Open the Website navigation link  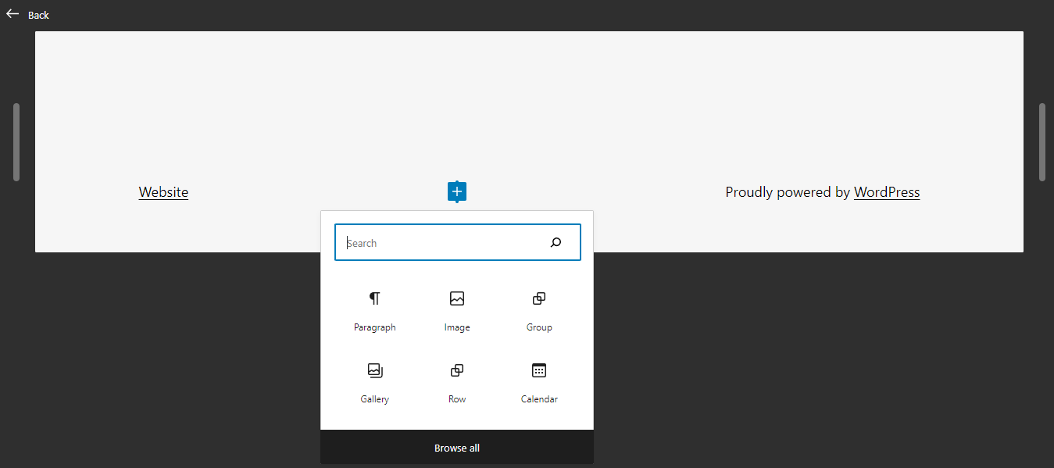tap(163, 191)
